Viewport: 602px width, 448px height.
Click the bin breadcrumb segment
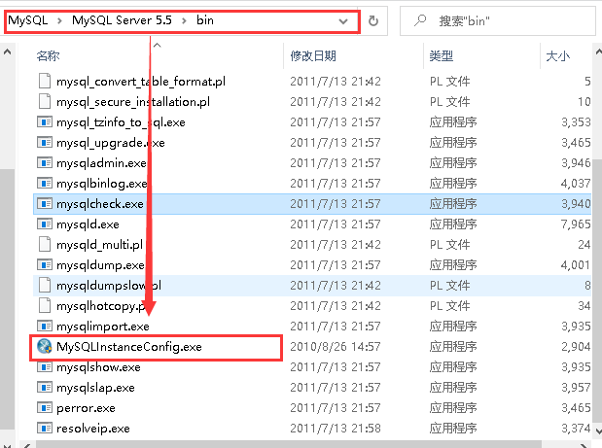[205, 20]
